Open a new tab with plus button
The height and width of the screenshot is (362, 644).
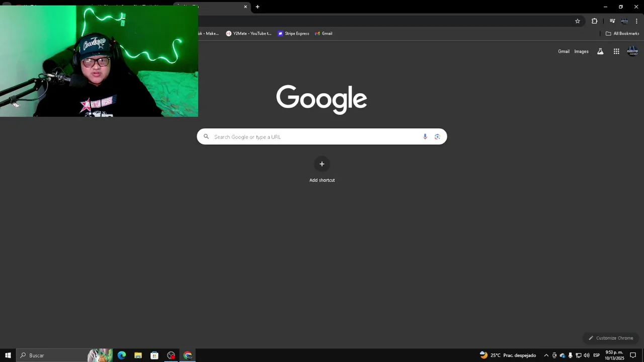point(257,7)
